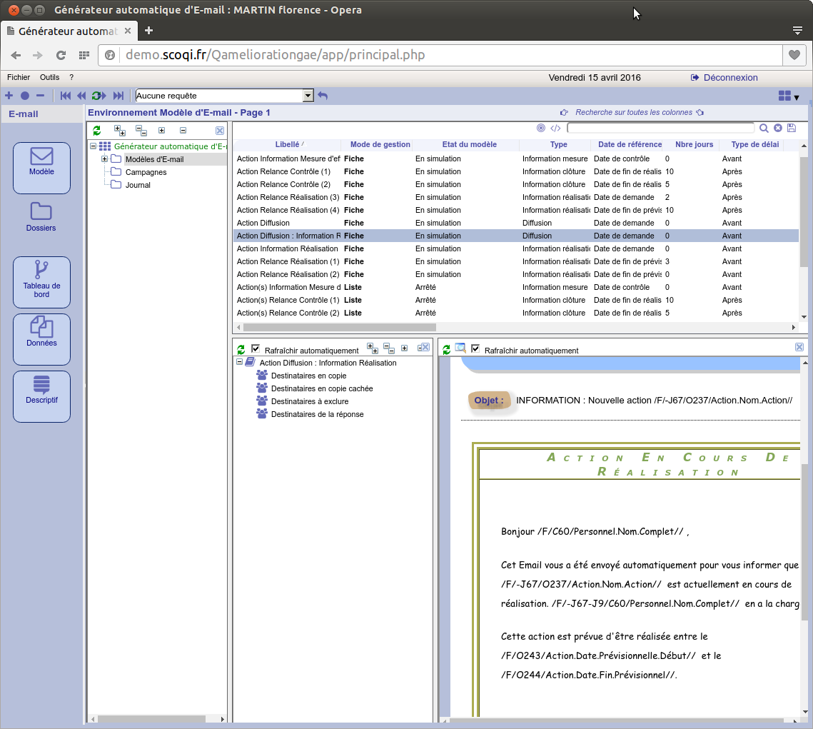Viewport: 813px width, 729px height.
Task: Reload the page in Opera
Action: point(61,55)
